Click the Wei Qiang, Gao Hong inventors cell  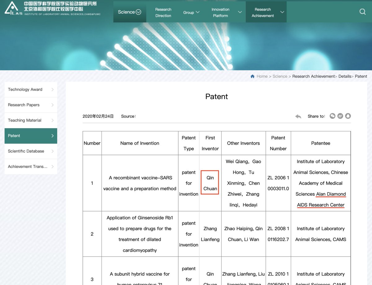click(x=244, y=183)
